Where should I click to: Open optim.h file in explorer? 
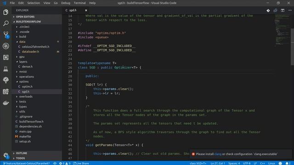point(37,87)
